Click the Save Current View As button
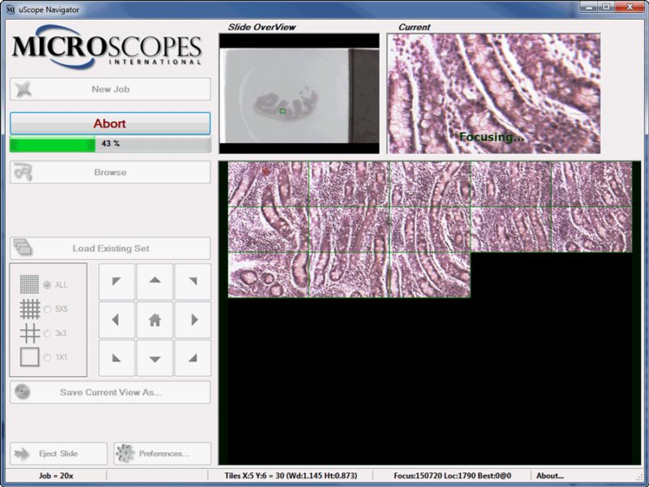This screenshot has width=649, height=487. [x=110, y=392]
